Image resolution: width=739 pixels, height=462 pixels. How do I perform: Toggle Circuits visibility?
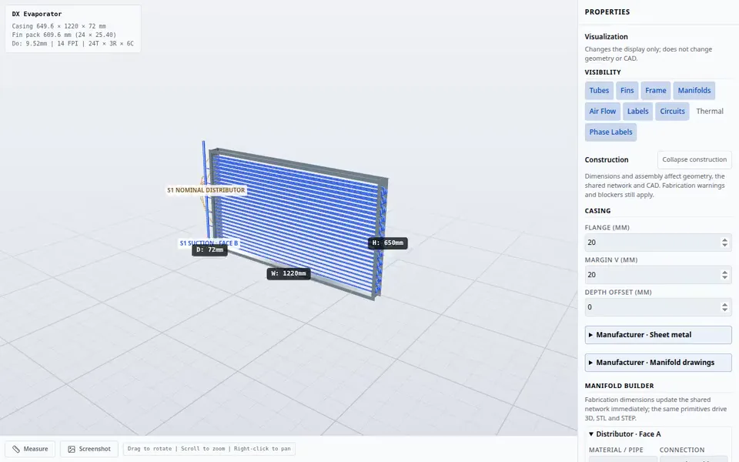pyautogui.click(x=672, y=111)
